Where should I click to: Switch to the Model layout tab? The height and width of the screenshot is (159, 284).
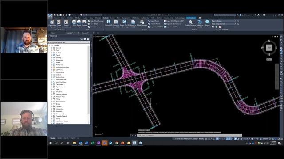52,138
